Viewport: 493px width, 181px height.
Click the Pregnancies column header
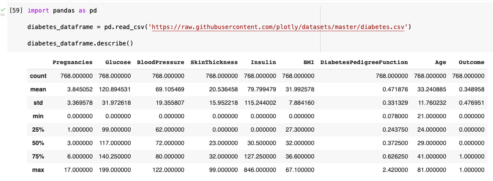click(73, 62)
